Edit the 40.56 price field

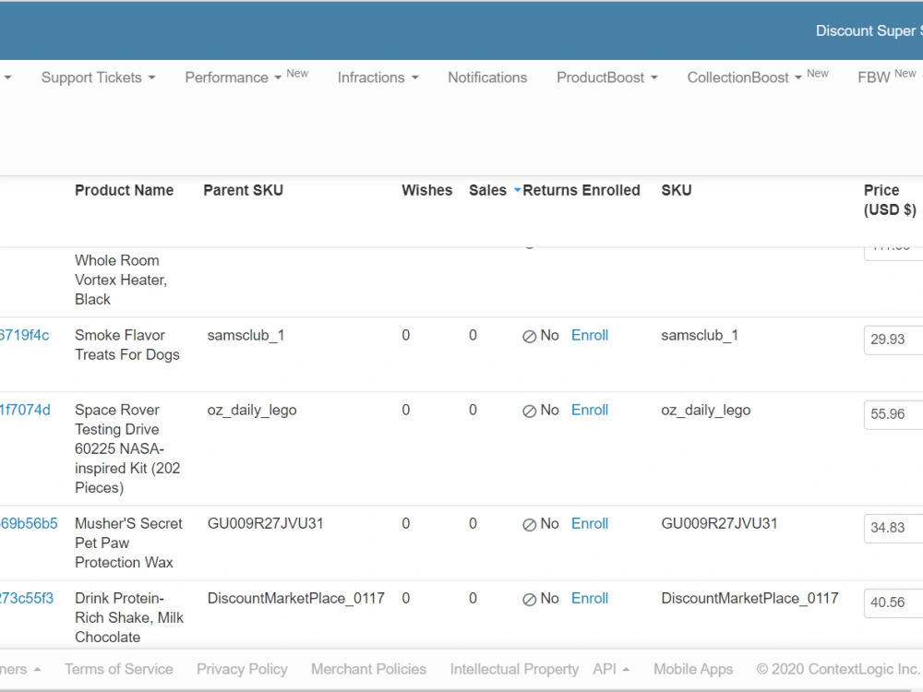click(x=893, y=603)
